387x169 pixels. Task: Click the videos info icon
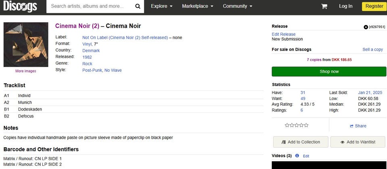pos(297,156)
